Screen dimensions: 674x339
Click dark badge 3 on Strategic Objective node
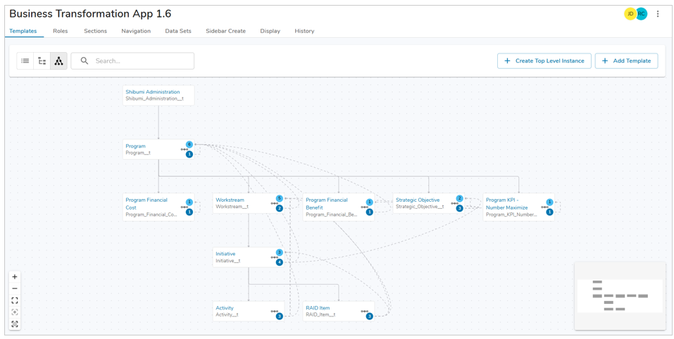pos(459,209)
